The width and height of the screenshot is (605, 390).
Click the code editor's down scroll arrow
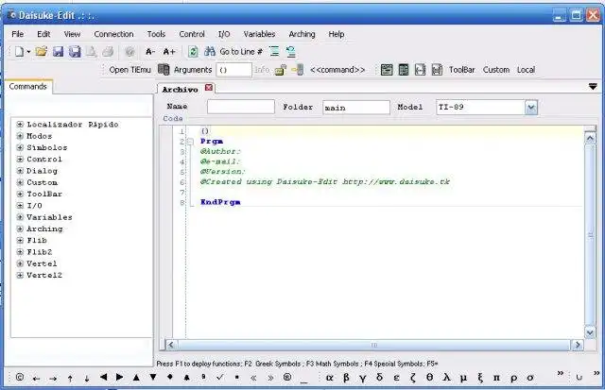click(x=590, y=331)
